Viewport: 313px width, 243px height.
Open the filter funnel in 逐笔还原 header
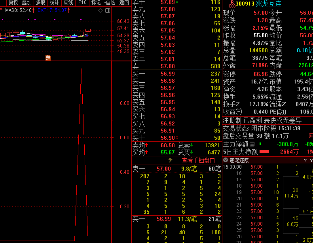[305, 160]
